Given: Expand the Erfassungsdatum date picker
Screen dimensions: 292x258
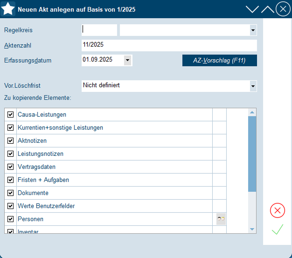Looking at the screenshot, I should click(x=127, y=60).
